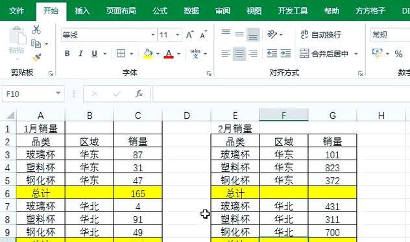The height and width of the screenshot is (242, 410).
Task: Click the Cut scissors icon
Action: [x=36, y=29]
